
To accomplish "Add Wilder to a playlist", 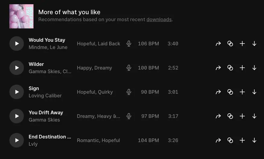I will (x=242, y=68).
